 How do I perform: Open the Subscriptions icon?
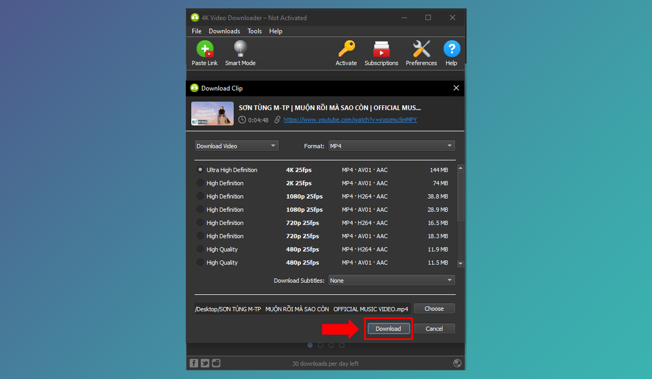pos(381,49)
